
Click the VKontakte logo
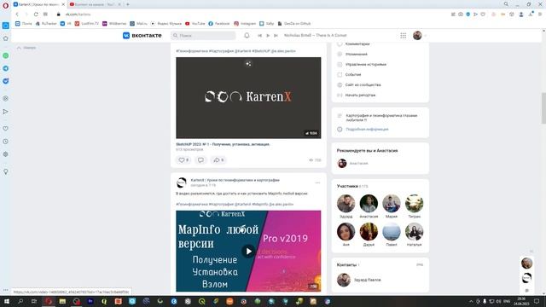coord(142,35)
